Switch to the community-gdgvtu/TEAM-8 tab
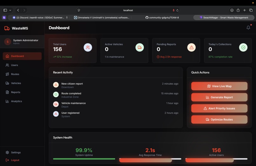Image resolution: width=256 pixels, height=166 pixels. 162,18
